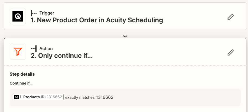
Task: Edit the 'Only continue if' step via its pencil icon
Action: [231, 52]
